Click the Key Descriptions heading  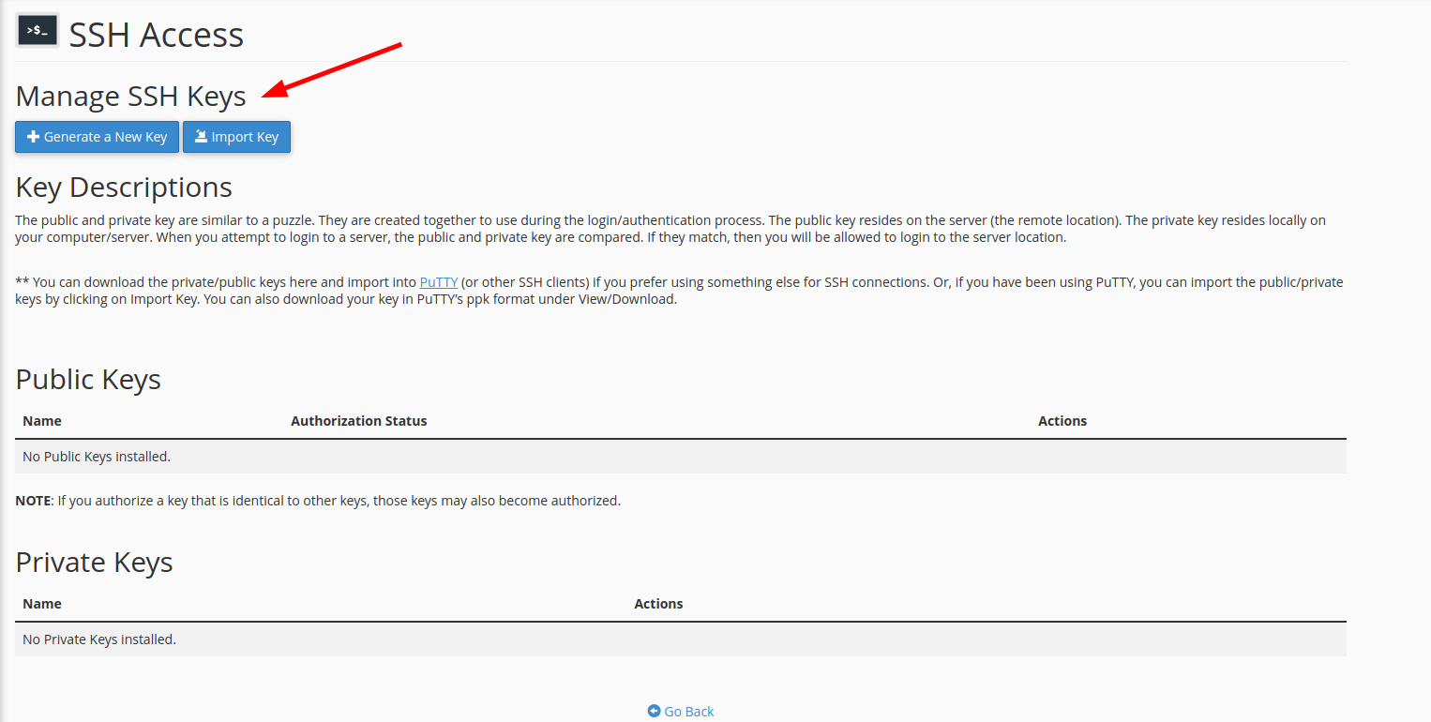point(124,188)
